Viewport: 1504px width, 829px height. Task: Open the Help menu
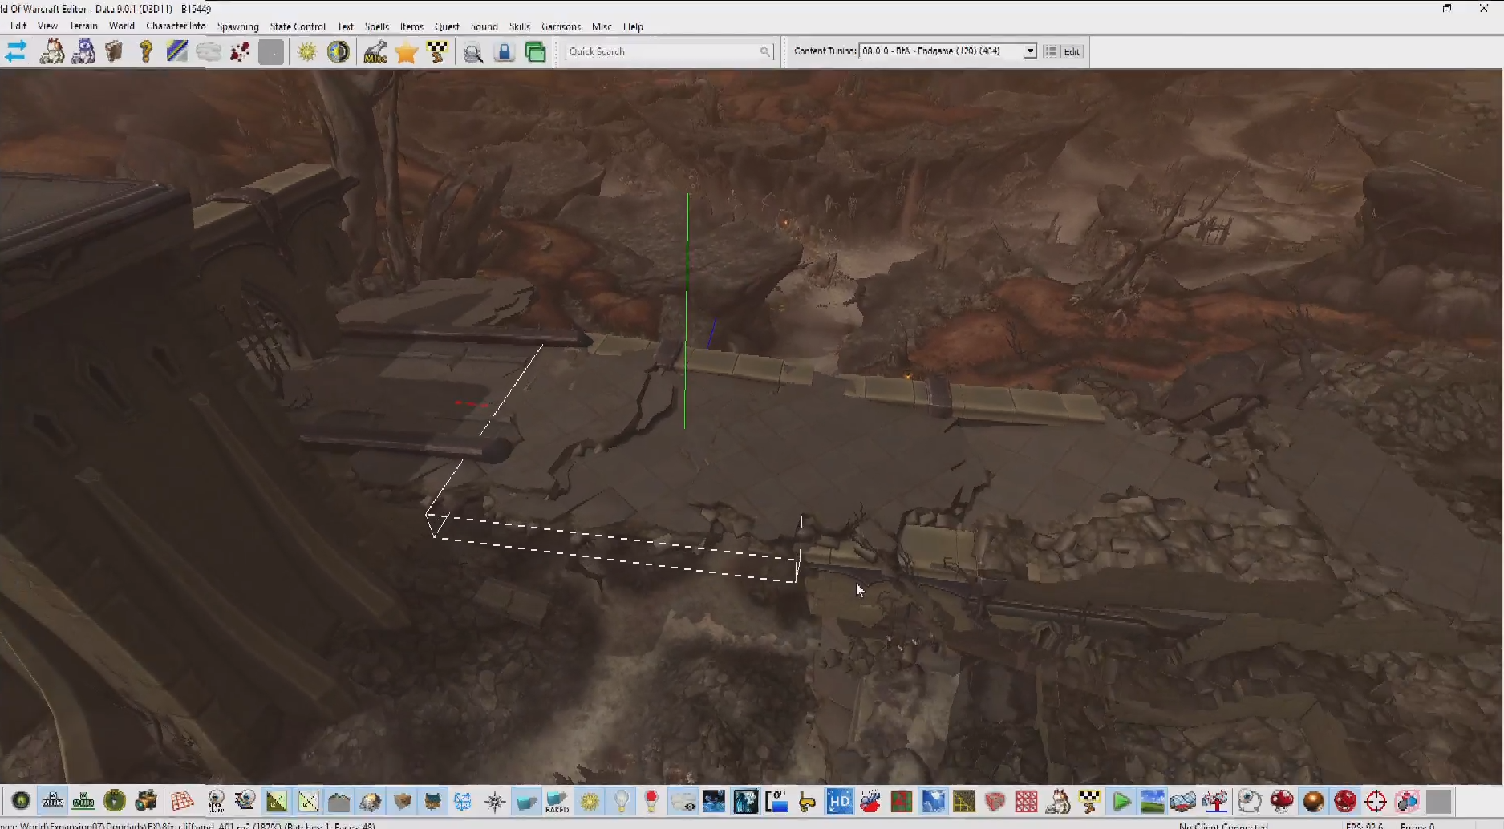tap(633, 26)
